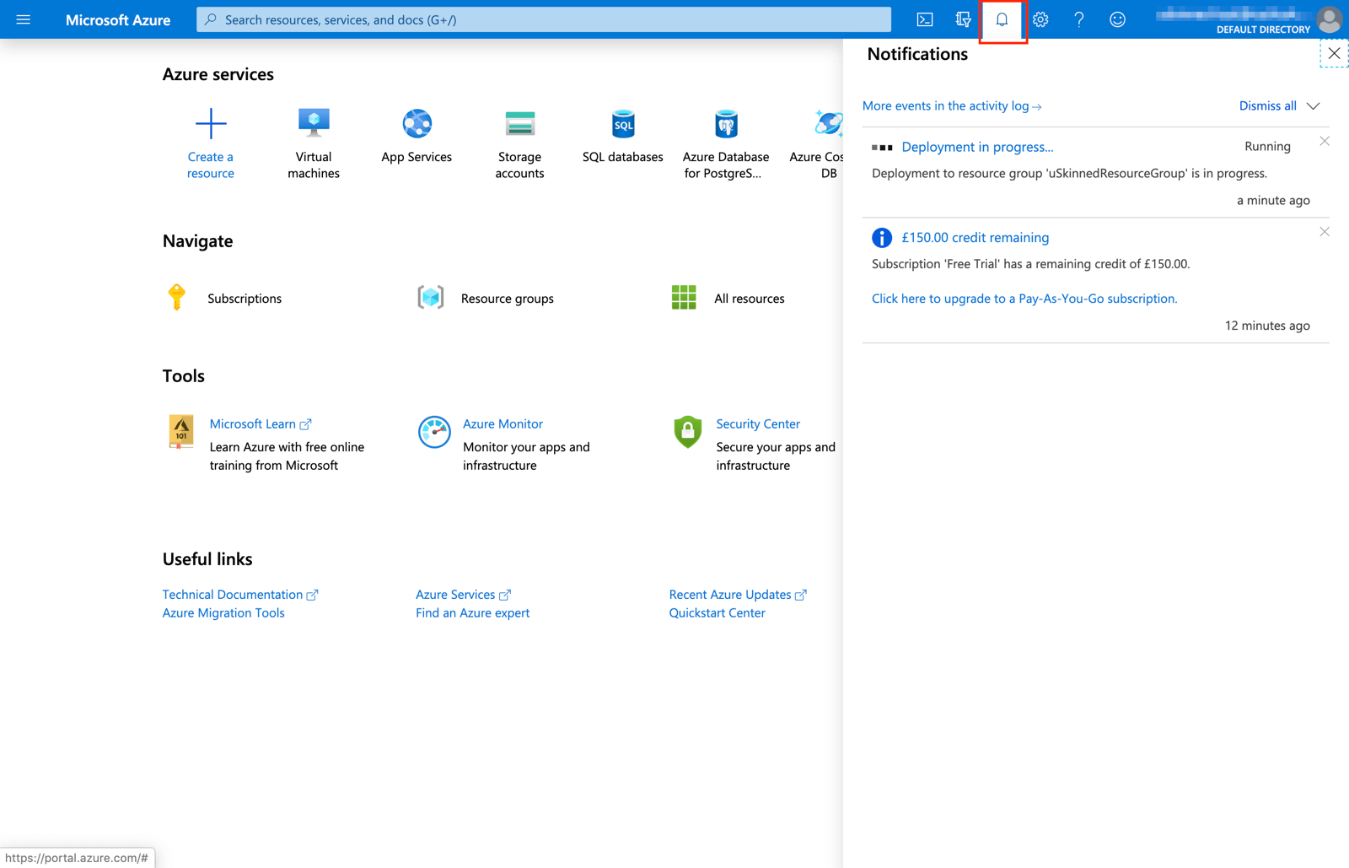Close the Notifications panel

(1334, 53)
